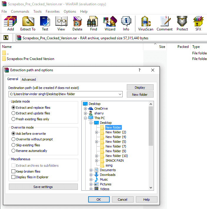
Task: Expand the Documents tree node
Action: click(91, 170)
